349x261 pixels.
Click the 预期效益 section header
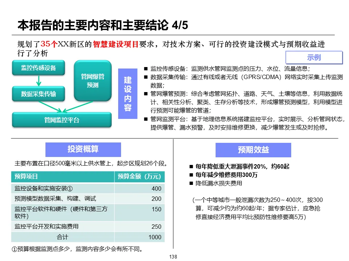253,150
